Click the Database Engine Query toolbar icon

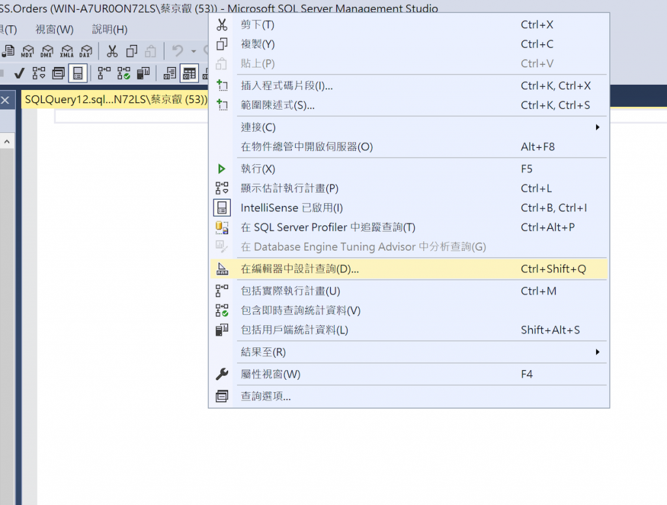8,51
